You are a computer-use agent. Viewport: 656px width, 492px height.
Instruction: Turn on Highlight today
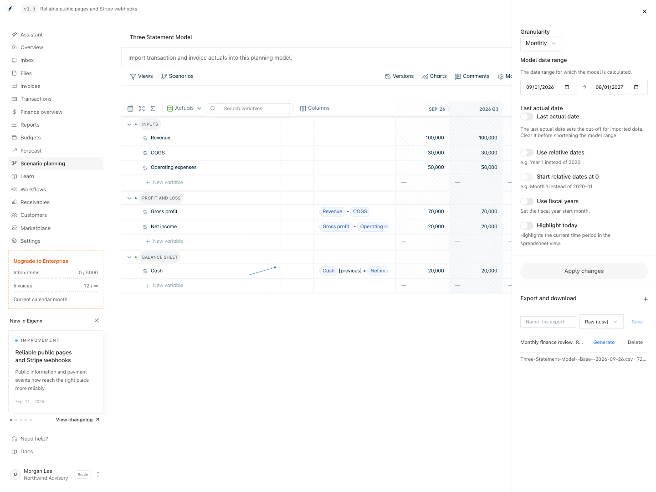pyautogui.click(x=527, y=225)
